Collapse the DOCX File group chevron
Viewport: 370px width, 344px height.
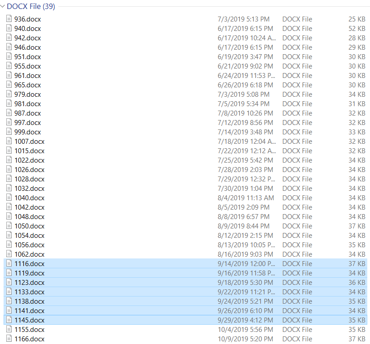tap(3, 6)
